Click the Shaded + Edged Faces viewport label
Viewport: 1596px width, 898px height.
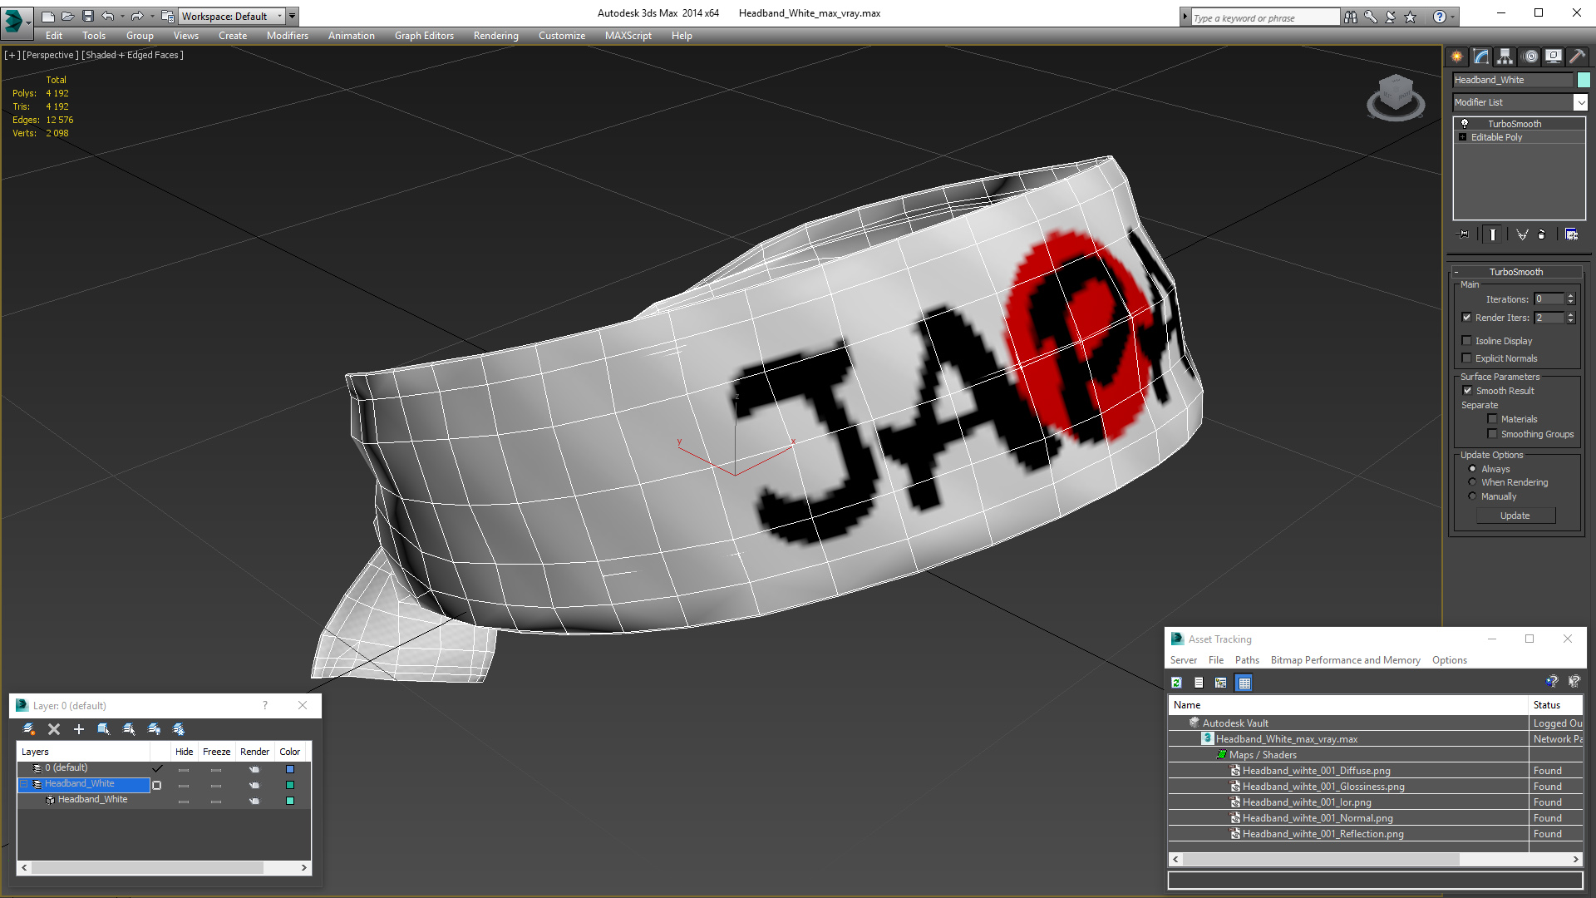(x=132, y=55)
